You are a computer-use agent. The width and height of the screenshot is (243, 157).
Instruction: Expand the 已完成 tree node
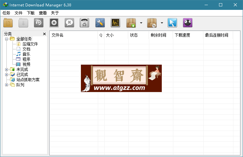click(x=6, y=75)
